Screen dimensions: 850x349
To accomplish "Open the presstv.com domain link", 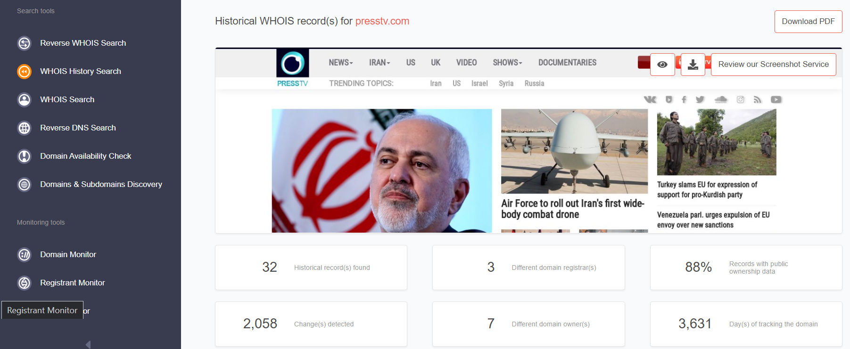I will coord(382,21).
